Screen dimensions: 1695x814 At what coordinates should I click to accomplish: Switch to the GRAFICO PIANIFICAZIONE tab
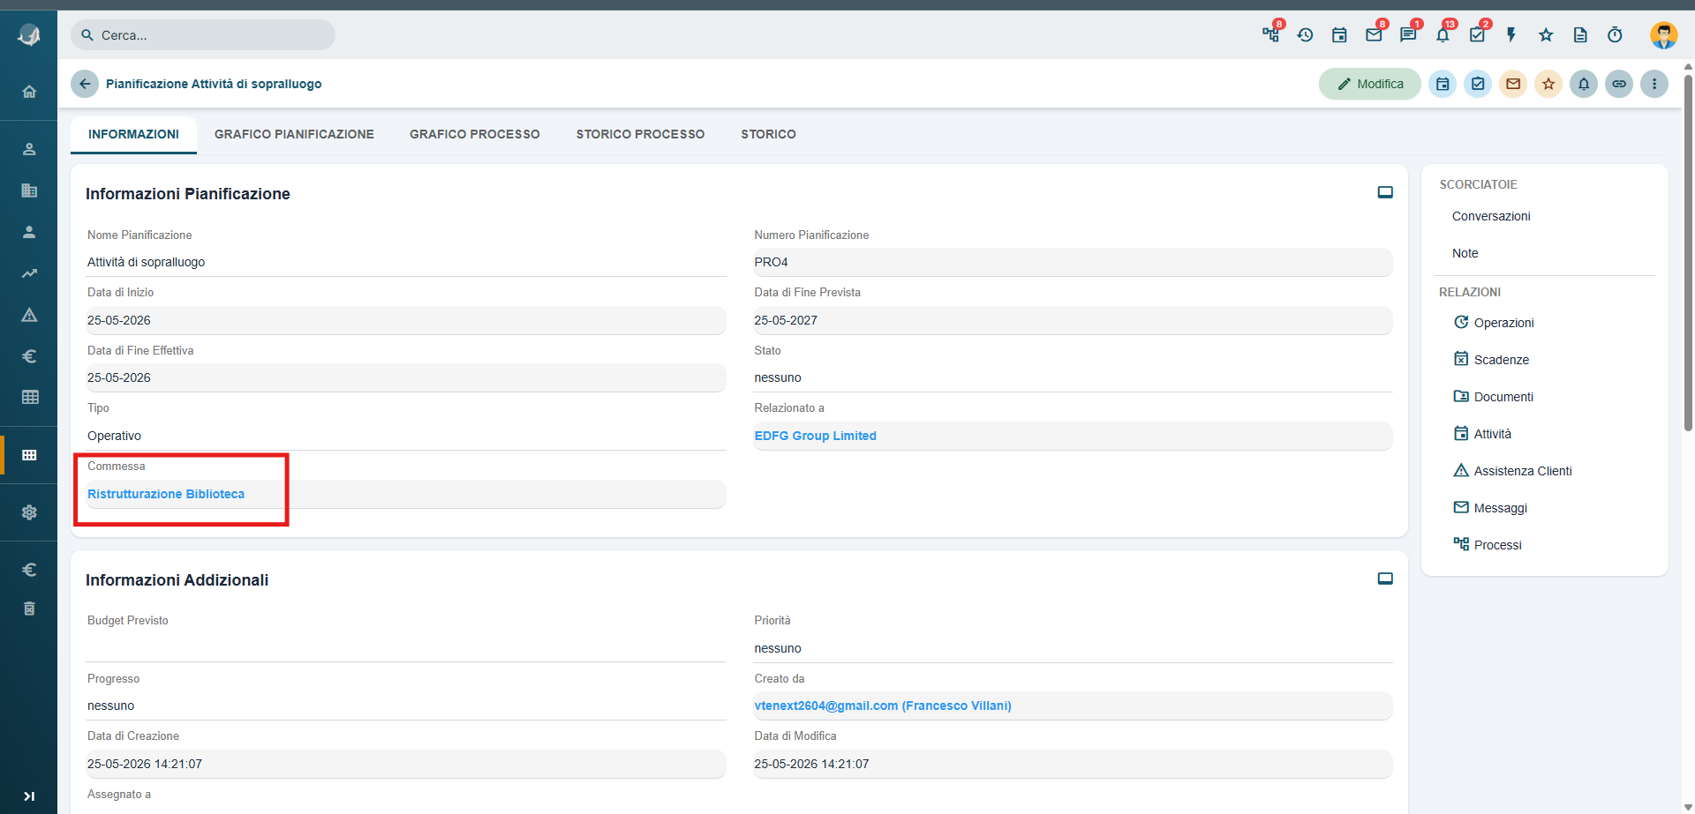(294, 134)
